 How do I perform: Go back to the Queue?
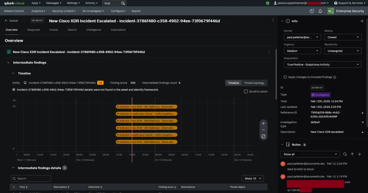point(11,20)
